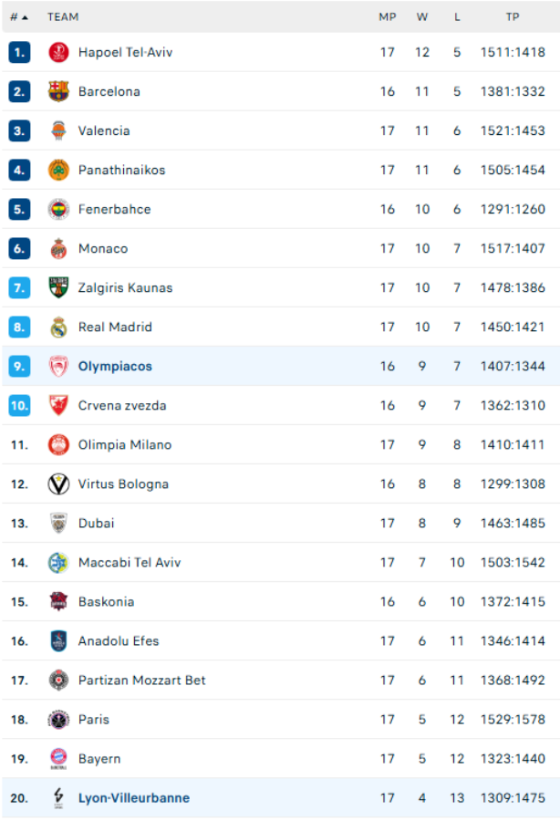Click the rank 7 light-blue position badge
The height and width of the screenshot is (821, 560).
pos(20,288)
